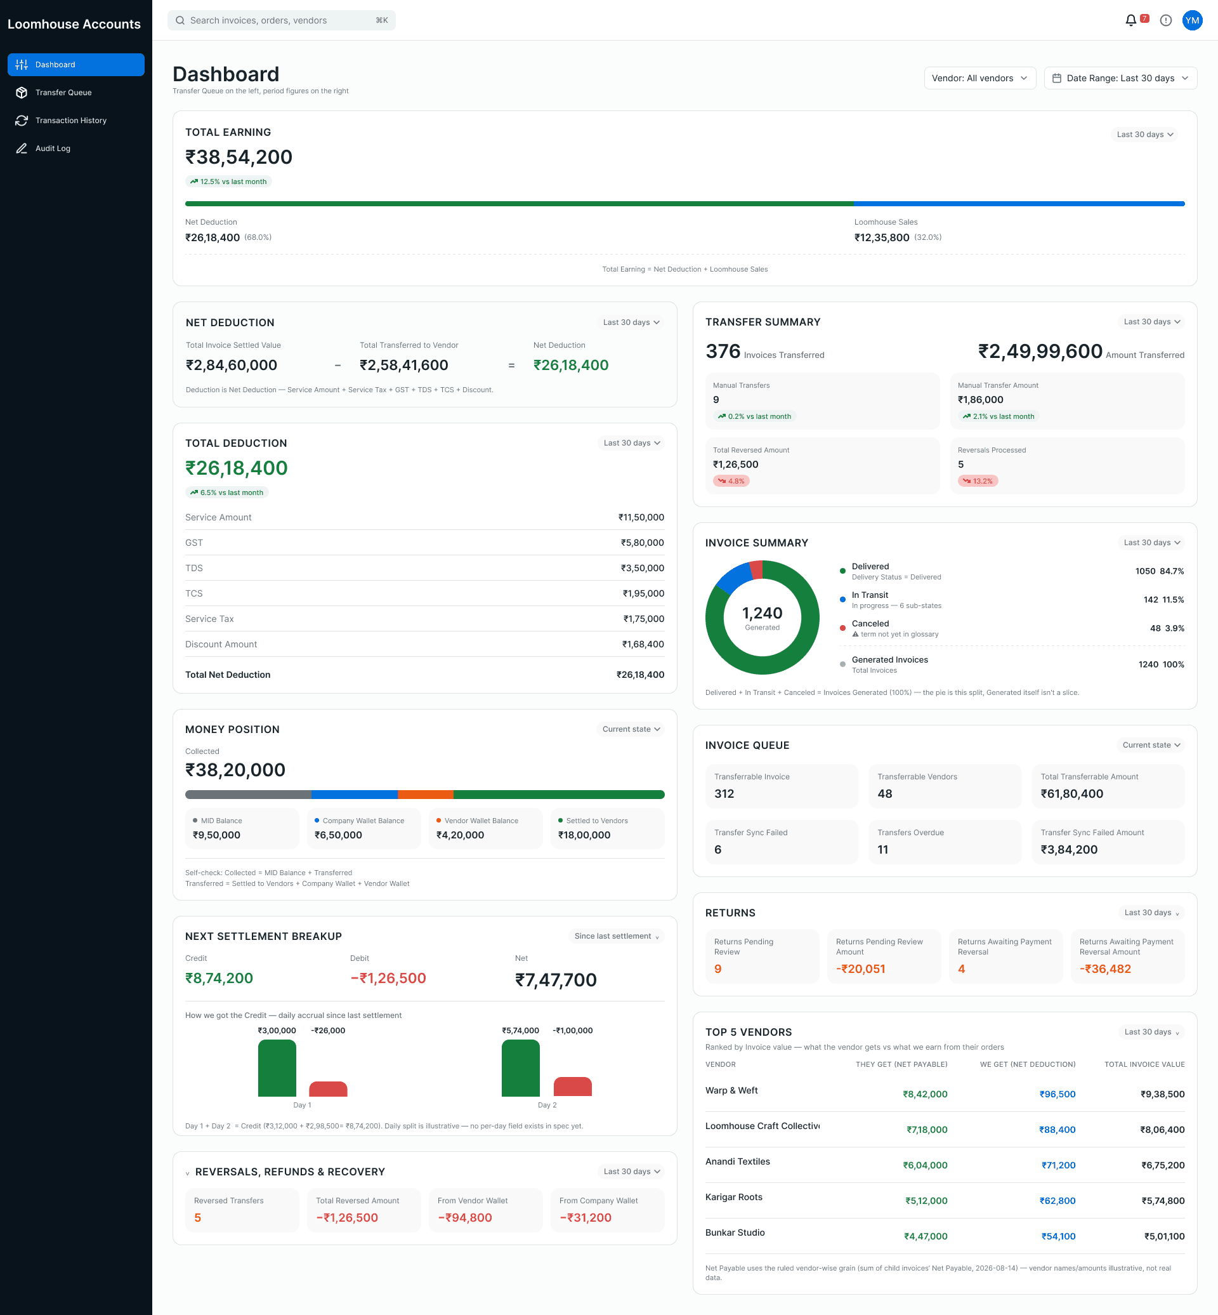Click the Audit Log pen icon
Image resolution: width=1218 pixels, height=1315 pixels.
coord(22,149)
